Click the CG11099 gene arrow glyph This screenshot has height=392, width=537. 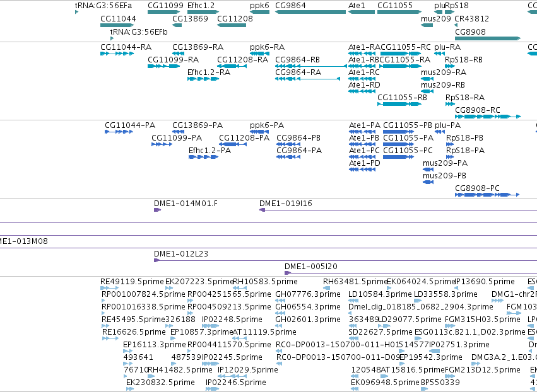(163, 12)
